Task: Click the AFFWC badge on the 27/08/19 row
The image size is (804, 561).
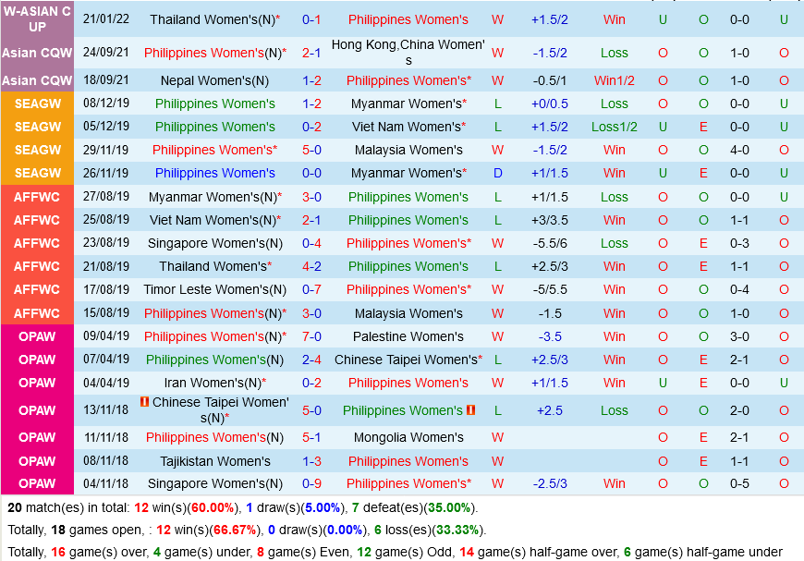Action: (37, 197)
